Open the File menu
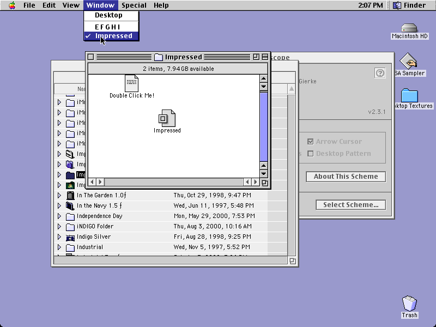436x327 pixels. tap(29, 5)
